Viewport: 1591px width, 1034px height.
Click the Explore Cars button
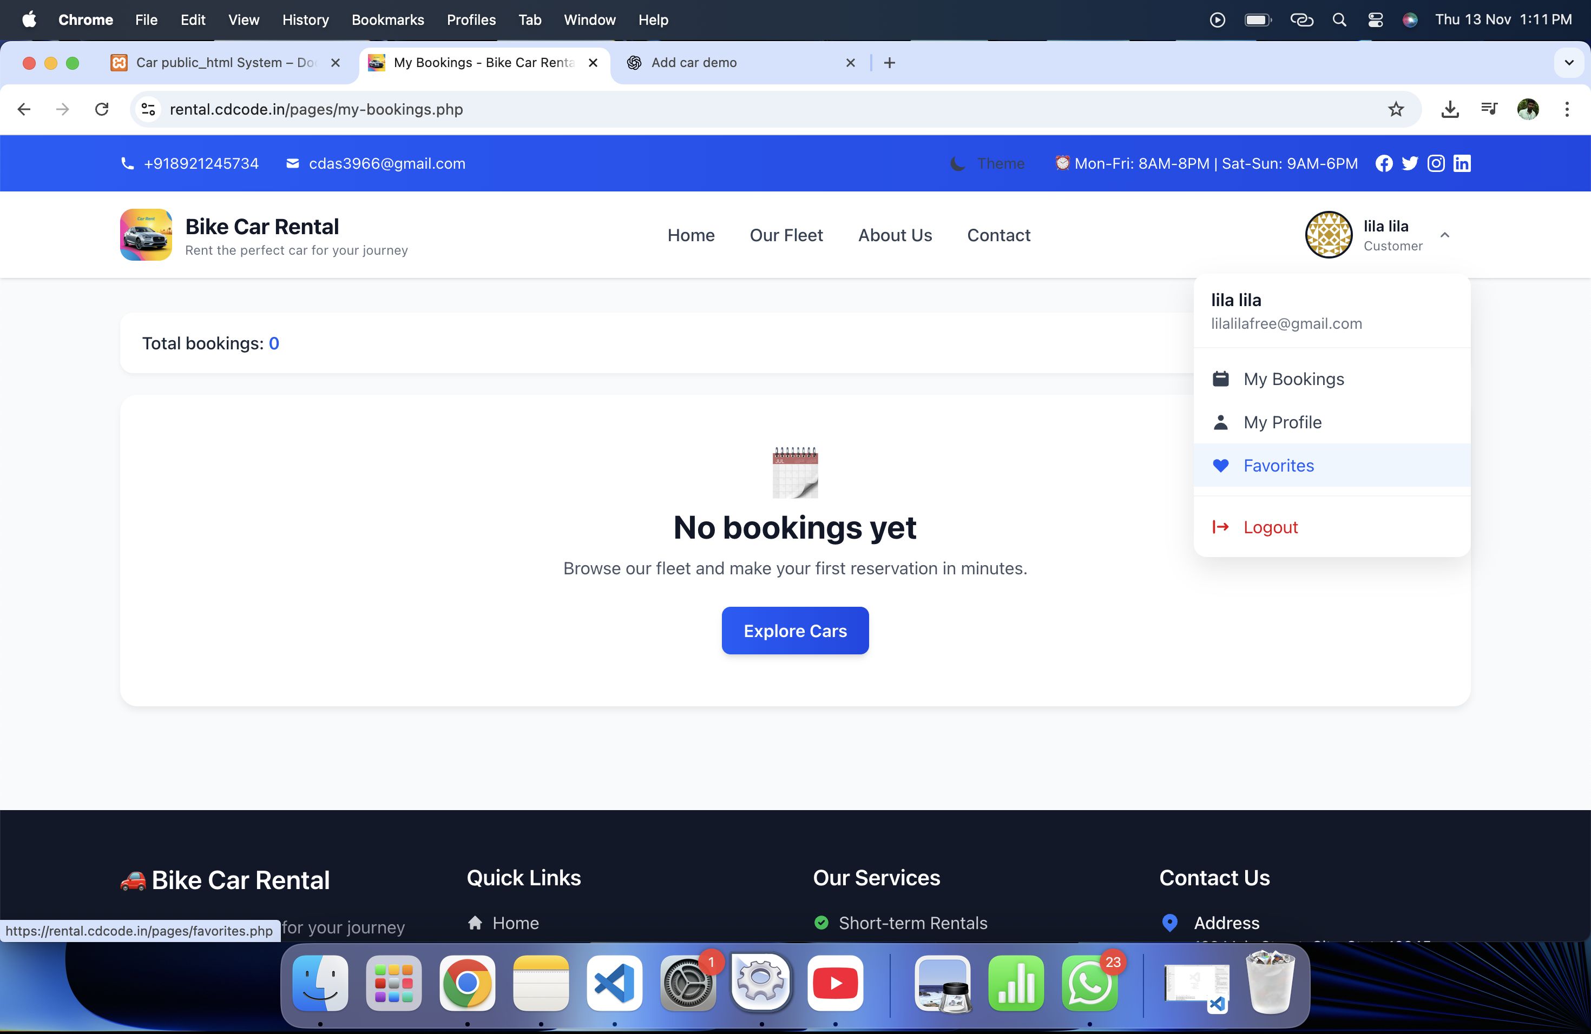pyautogui.click(x=795, y=631)
